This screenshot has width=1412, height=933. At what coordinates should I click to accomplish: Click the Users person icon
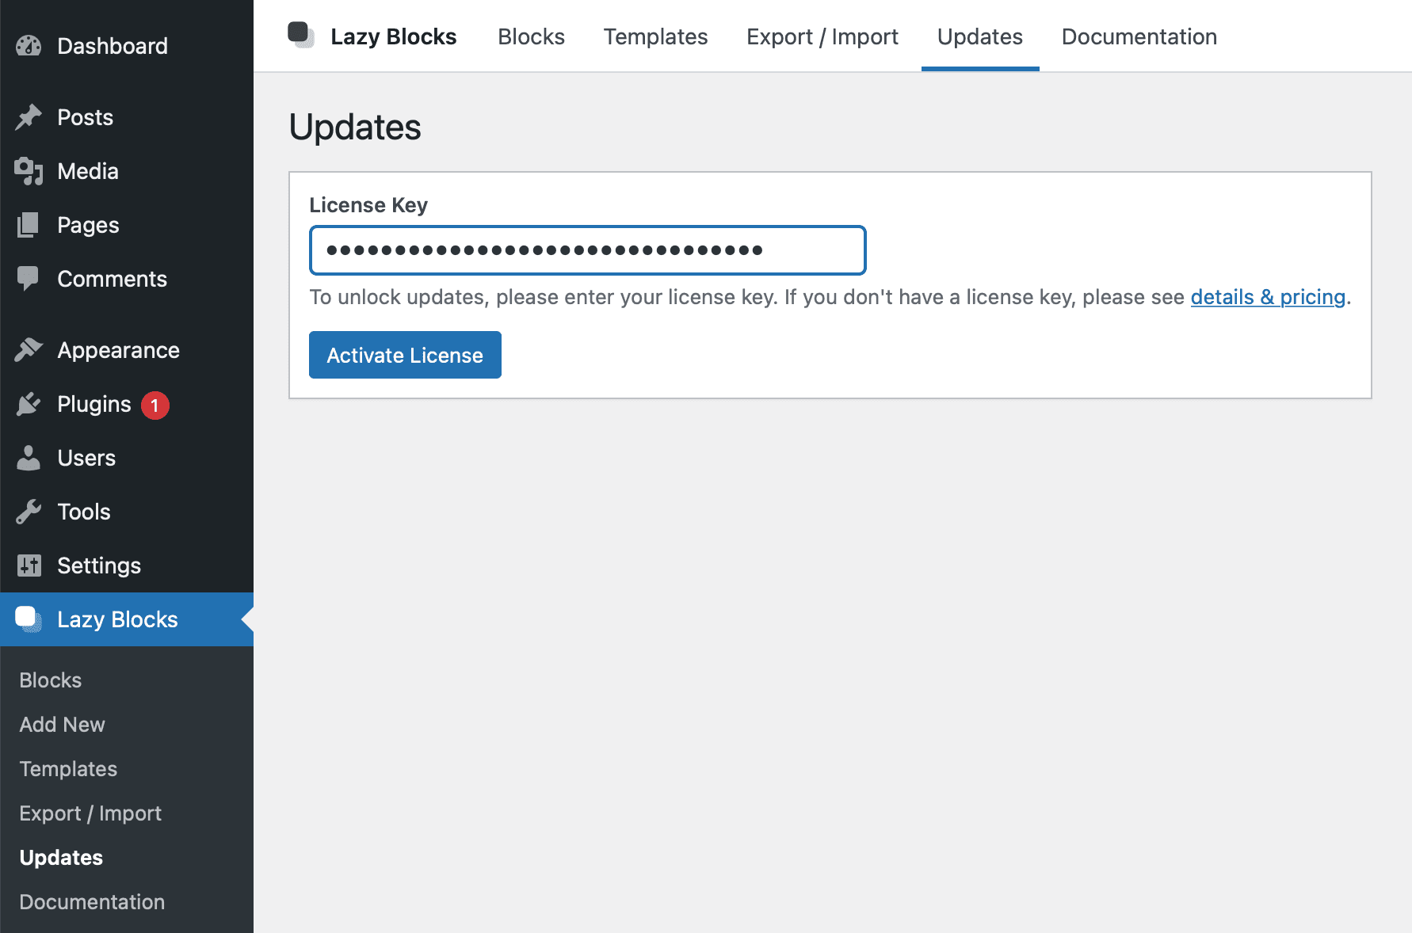tap(29, 458)
